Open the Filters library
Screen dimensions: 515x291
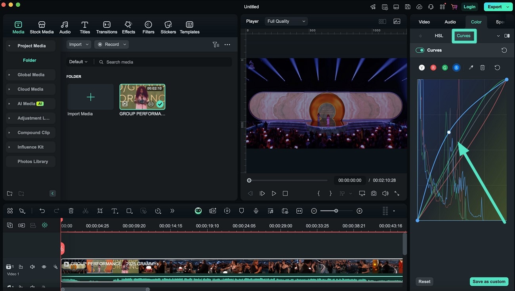(x=148, y=27)
